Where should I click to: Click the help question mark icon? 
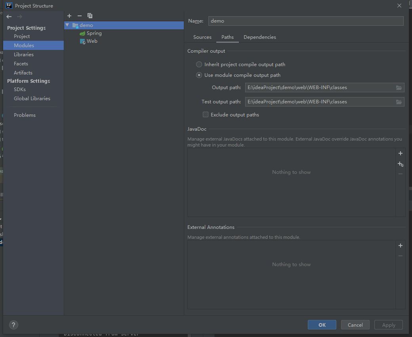pyautogui.click(x=13, y=325)
